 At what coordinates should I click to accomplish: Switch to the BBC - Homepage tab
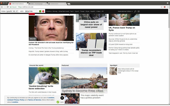click(36, 4)
